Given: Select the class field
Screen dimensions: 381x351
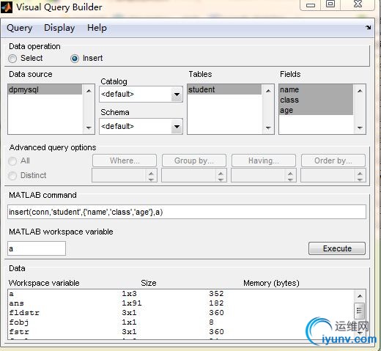Looking at the screenshot, I should click(x=316, y=100).
